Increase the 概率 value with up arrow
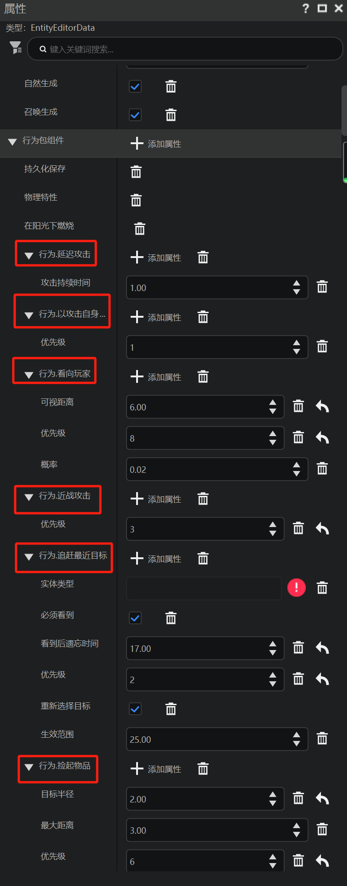 (x=297, y=465)
